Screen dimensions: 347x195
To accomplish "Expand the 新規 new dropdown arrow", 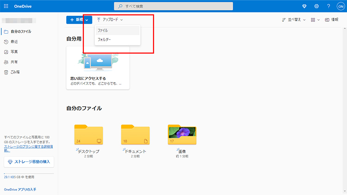I will tap(87, 20).
